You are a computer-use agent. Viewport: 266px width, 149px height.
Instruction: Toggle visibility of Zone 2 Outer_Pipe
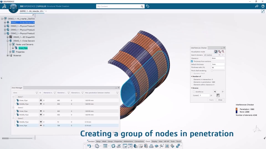41,111
